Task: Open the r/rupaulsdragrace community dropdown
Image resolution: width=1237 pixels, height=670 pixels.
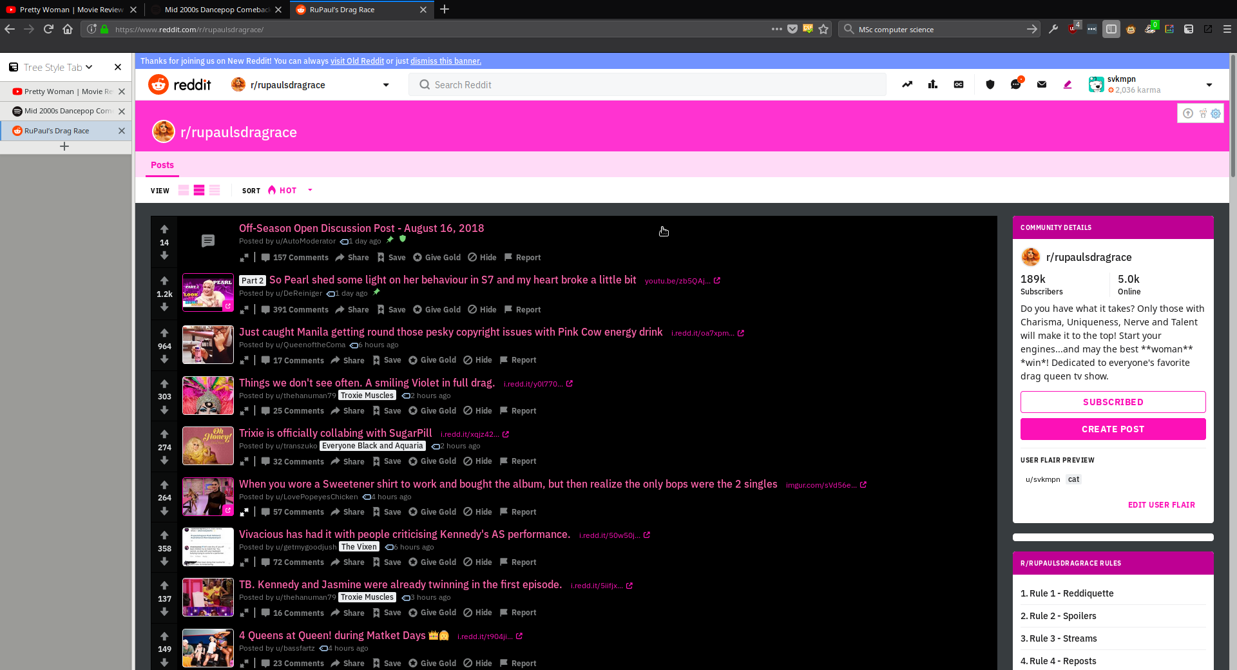Action: 386,85
